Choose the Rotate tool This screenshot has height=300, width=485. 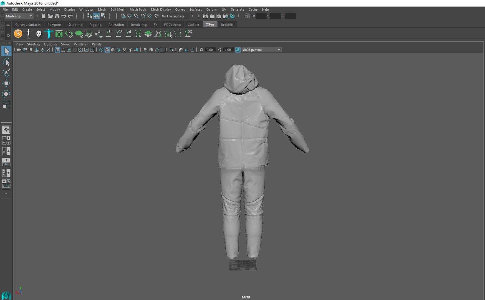6,94
